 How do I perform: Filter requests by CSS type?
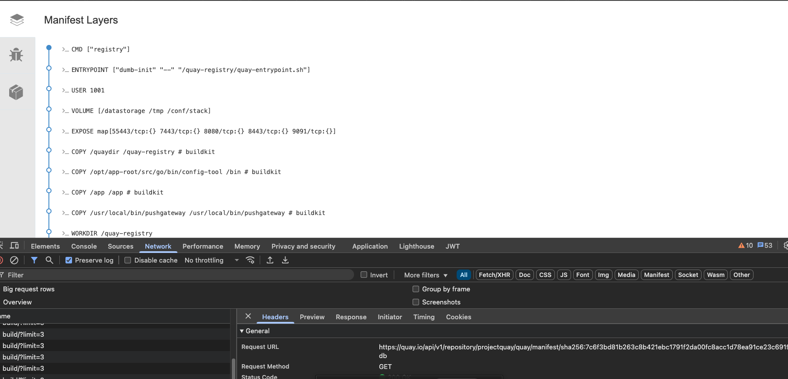(x=545, y=275)
